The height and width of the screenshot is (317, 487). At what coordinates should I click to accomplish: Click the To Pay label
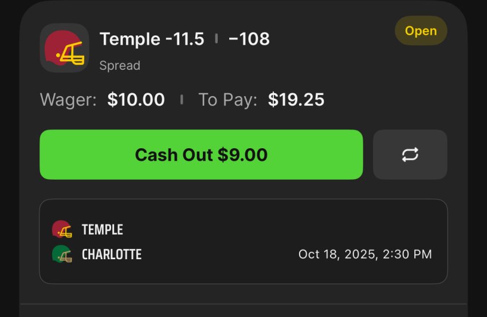[227, 100]
